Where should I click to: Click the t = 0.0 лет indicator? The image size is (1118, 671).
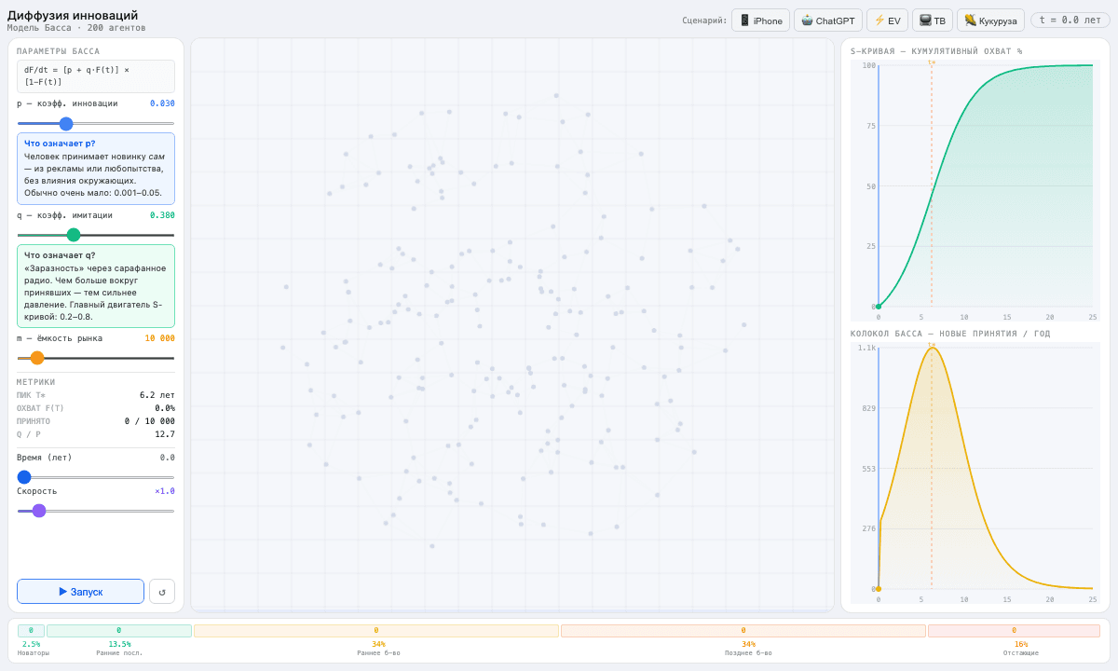(x=1070, y=21)
